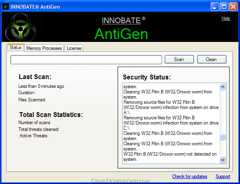The width and height of the screenshot is (240, 184).
Task: Start a scan with the Scan button
Action: click(x=179, y=59)
